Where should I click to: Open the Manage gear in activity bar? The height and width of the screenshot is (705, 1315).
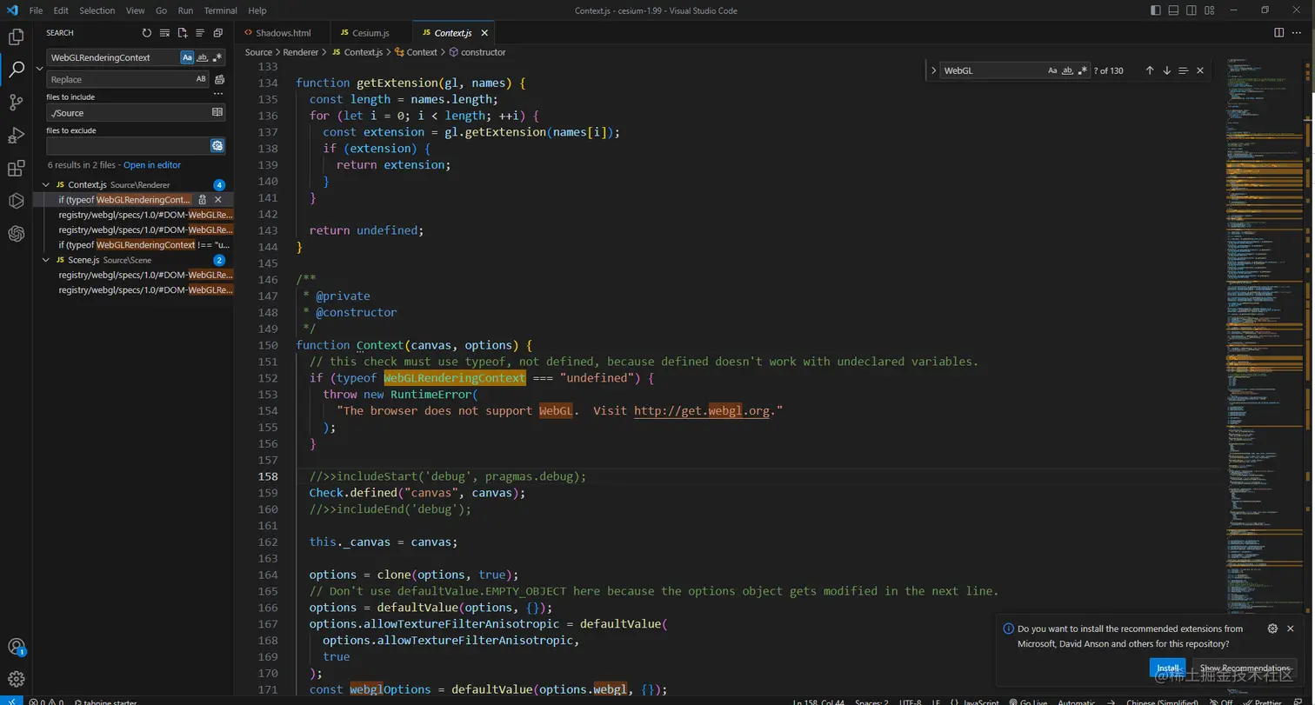(x=16, y=679)
